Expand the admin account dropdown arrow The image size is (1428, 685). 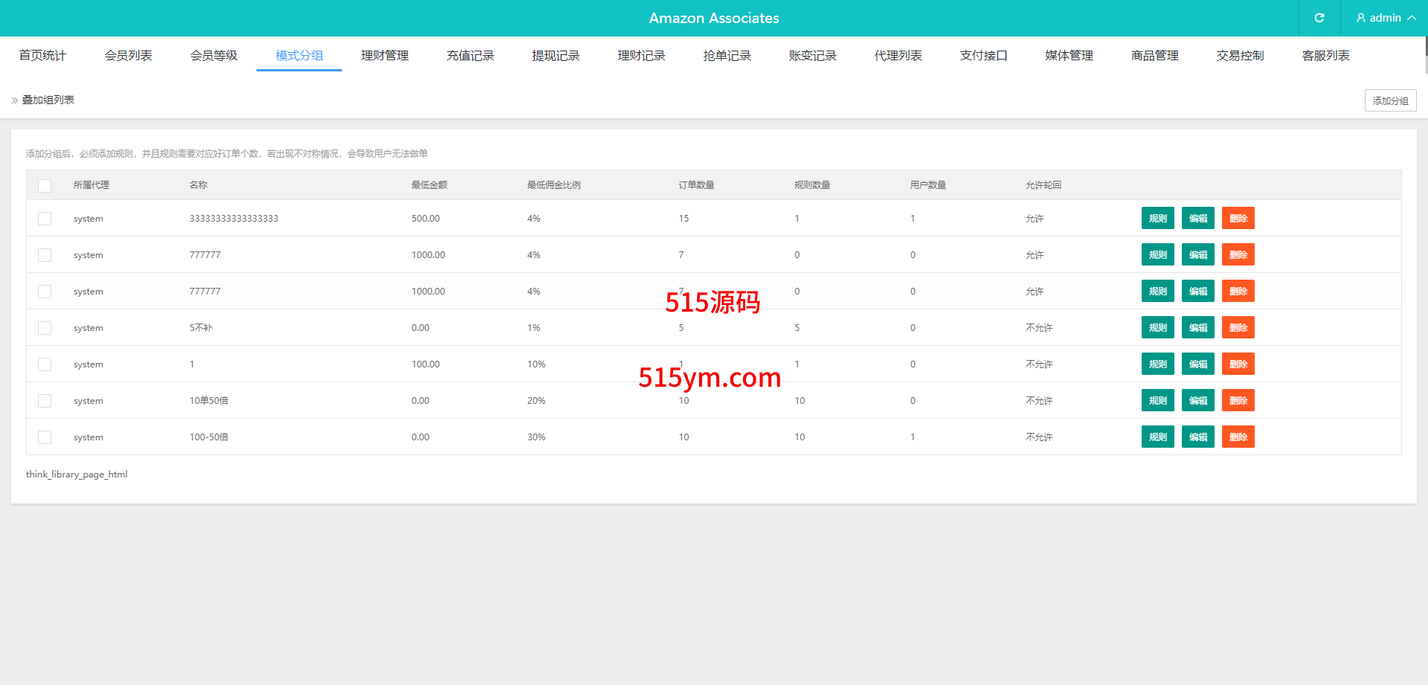1412,18
